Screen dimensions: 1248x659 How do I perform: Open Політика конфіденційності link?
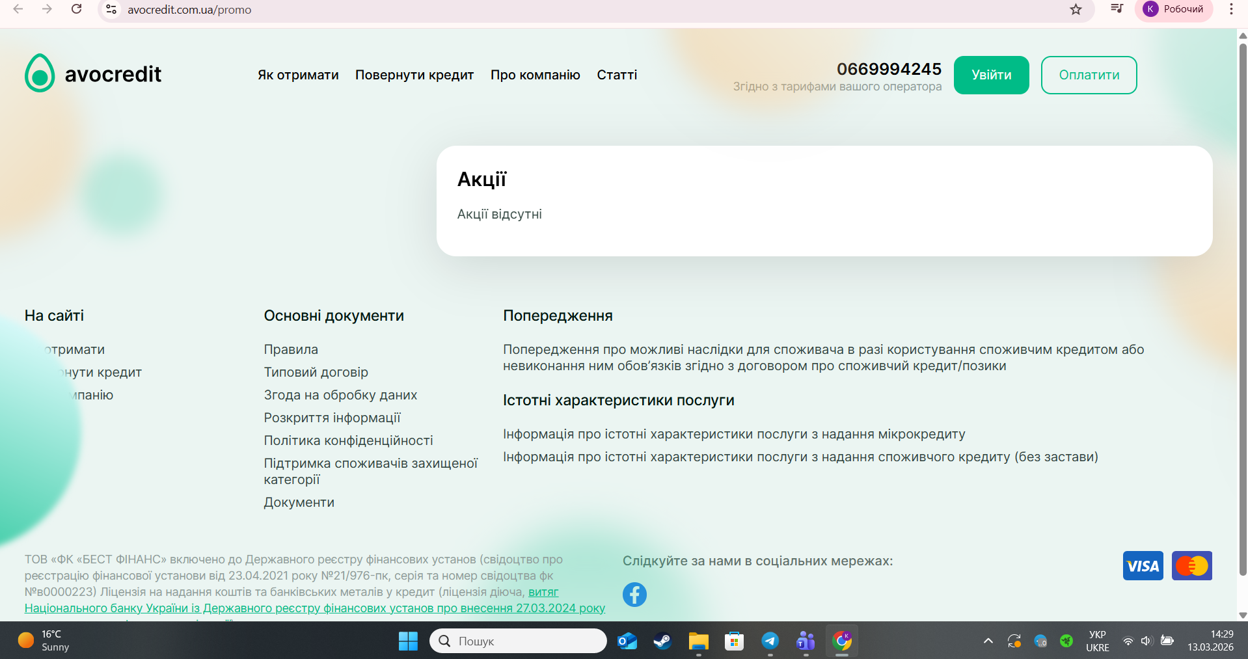point(349,440)
